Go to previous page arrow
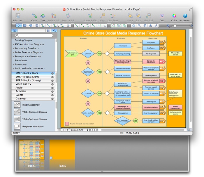Screen dimensions: 204x177 (63, 130)
